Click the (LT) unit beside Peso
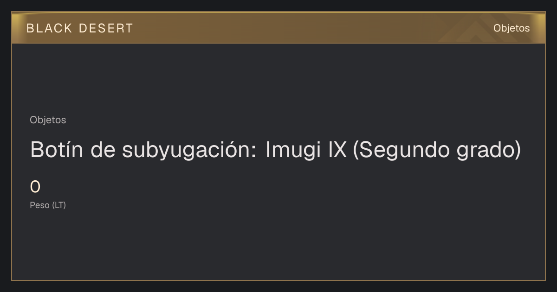The height and width of the screenshot is (292, 557). pos(59,205)
